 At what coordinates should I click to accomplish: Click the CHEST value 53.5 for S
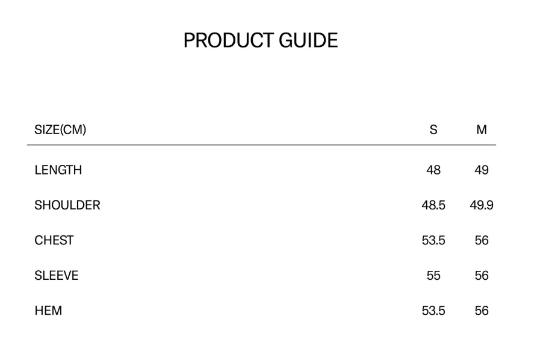coord(433,240)
